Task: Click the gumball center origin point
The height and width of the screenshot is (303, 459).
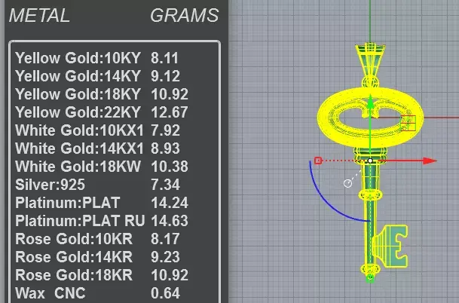Action: pos(370,161)
